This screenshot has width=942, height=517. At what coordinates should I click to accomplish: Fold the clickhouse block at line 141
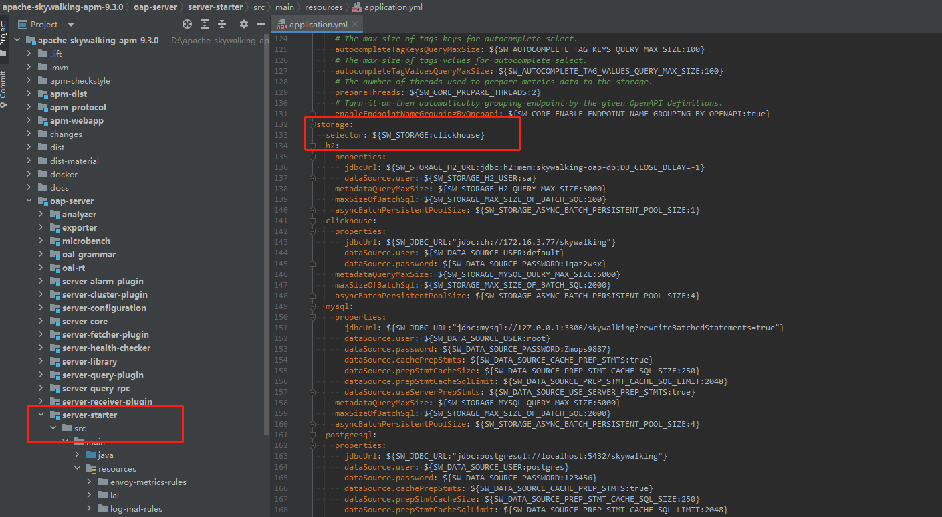tap(312, 221)
